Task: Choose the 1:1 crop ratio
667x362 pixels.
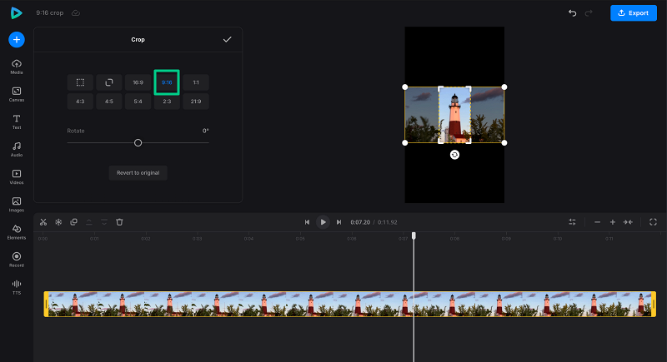Action: pos(196,82)
